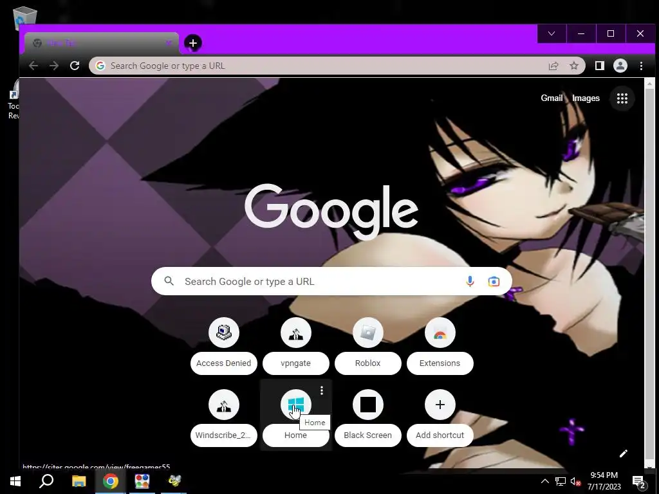Open the profile avatar menu
Viewport: 659px width, 494px height.
coord(620,66)
